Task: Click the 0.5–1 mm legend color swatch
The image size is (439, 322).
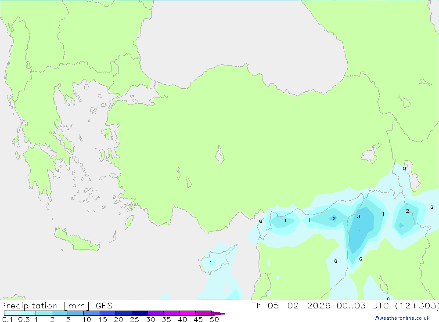Action: pyautogui.click(x=28, y=313)
